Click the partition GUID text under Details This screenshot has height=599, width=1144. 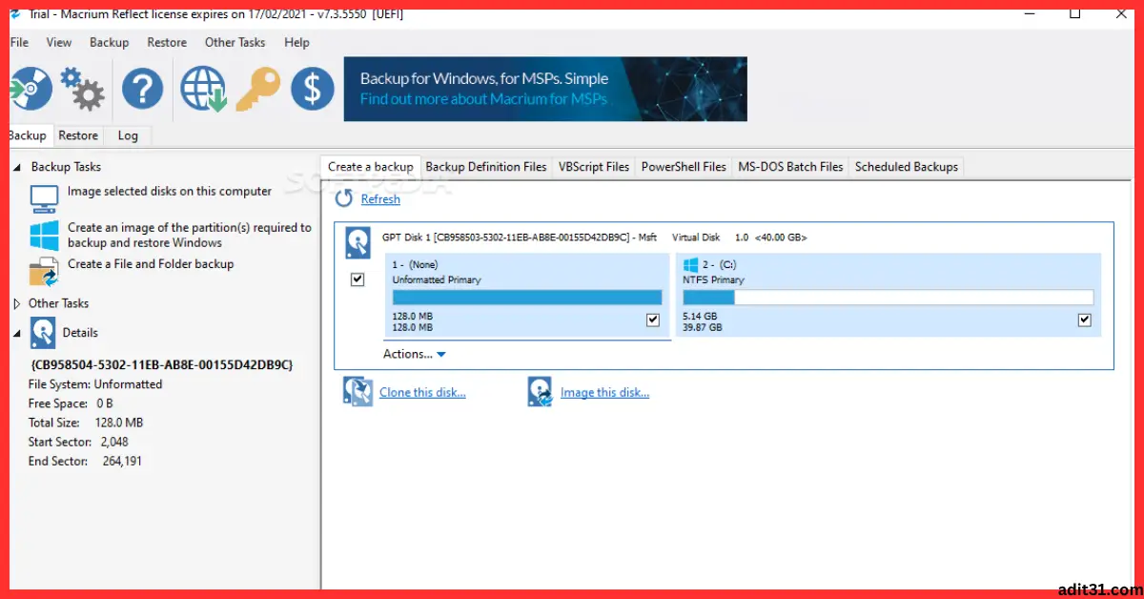[x=161, y=364]
